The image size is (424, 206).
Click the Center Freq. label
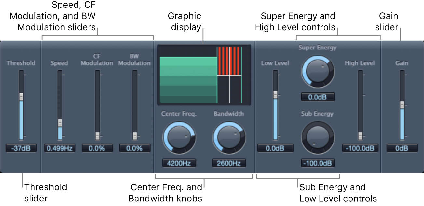point(179,114)
